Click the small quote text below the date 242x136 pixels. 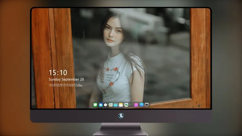click(x=66, y=85)
